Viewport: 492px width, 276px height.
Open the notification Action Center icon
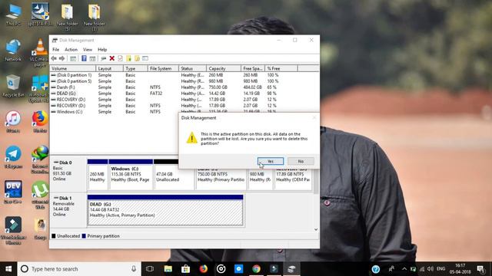(x=480, y=269)
